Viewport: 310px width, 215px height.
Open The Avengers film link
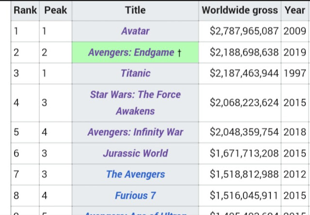pyautogui.click(x=135, y=174)
